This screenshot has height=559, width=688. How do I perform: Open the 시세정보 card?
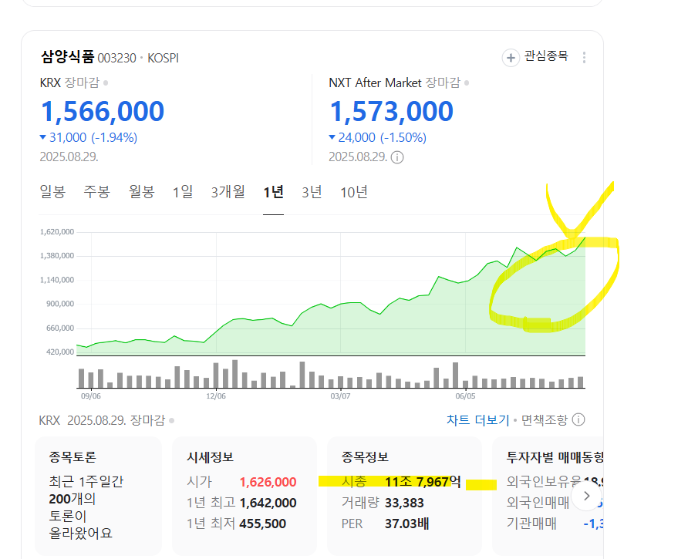245,496
